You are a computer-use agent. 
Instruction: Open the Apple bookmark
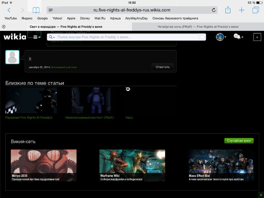click(71, 18)
